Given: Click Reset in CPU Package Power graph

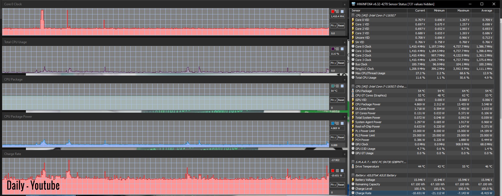Looking at the screenshot, I should [x=341, y=137].
